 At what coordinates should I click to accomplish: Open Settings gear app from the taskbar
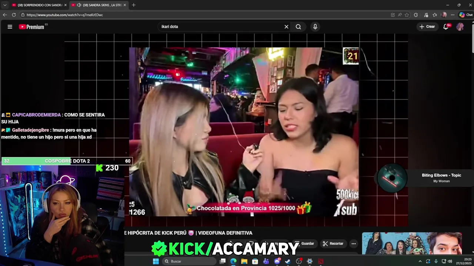pos(310,261)
